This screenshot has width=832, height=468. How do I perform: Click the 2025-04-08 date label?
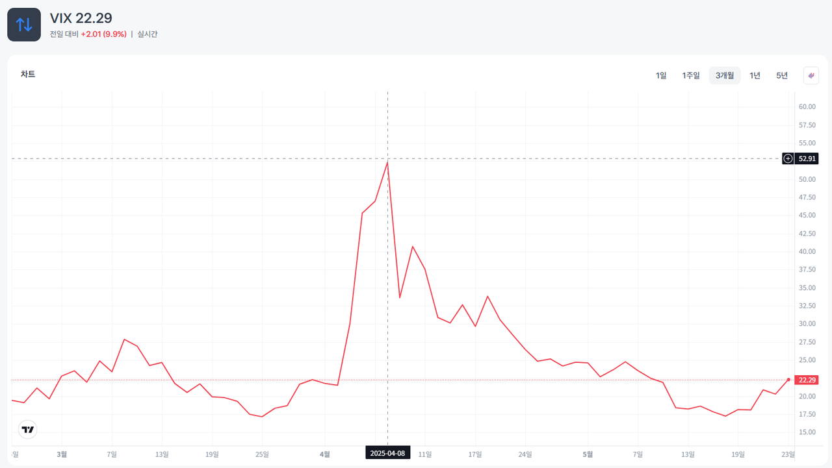click(x=388, y=453)
